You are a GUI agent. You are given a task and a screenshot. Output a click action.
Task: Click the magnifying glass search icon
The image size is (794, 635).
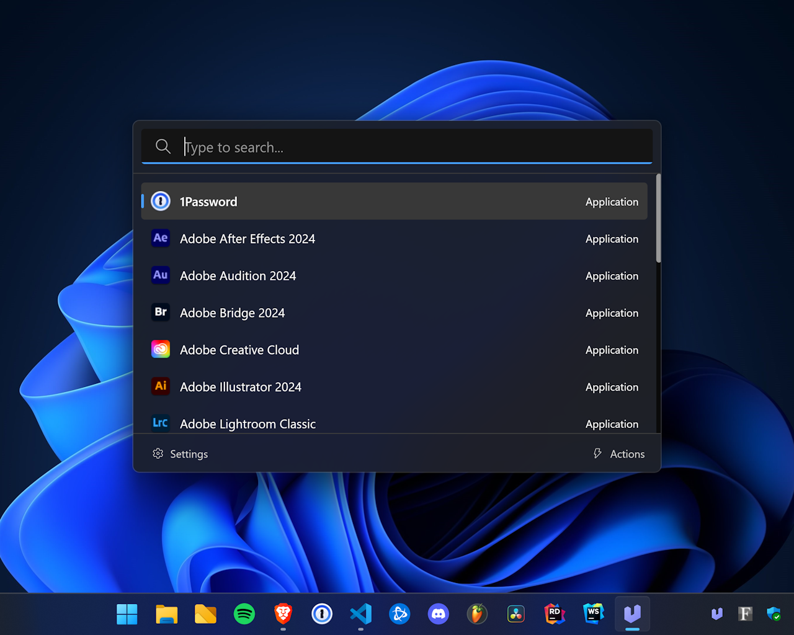point(163,146)
